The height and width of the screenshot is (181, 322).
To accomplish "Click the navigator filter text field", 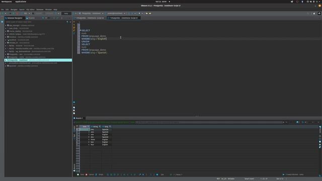I will click(35, 22).
